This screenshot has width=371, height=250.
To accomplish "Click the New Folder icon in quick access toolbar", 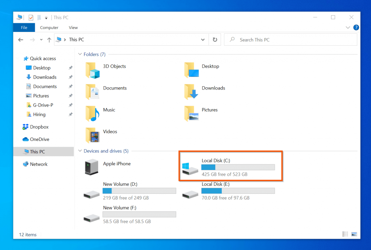I will point(39,17).
